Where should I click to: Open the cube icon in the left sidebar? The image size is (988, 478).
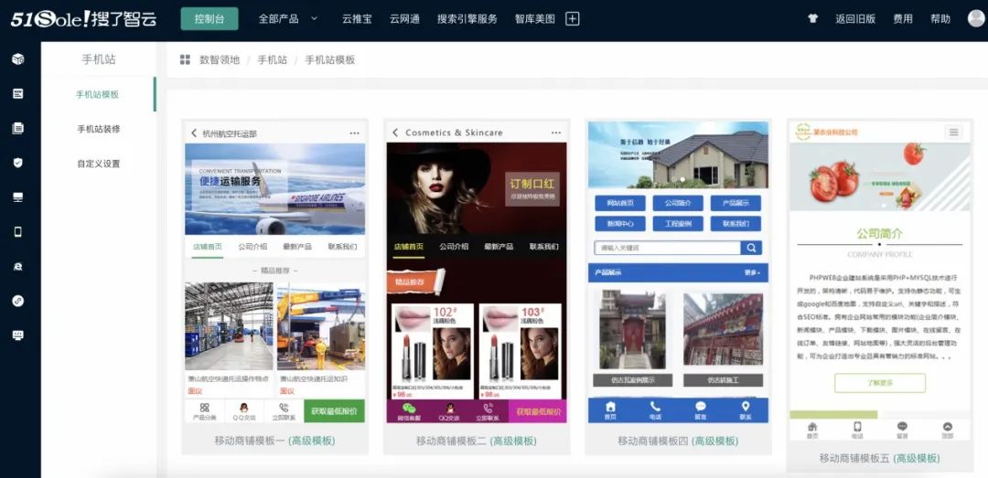tap(18, 59)
